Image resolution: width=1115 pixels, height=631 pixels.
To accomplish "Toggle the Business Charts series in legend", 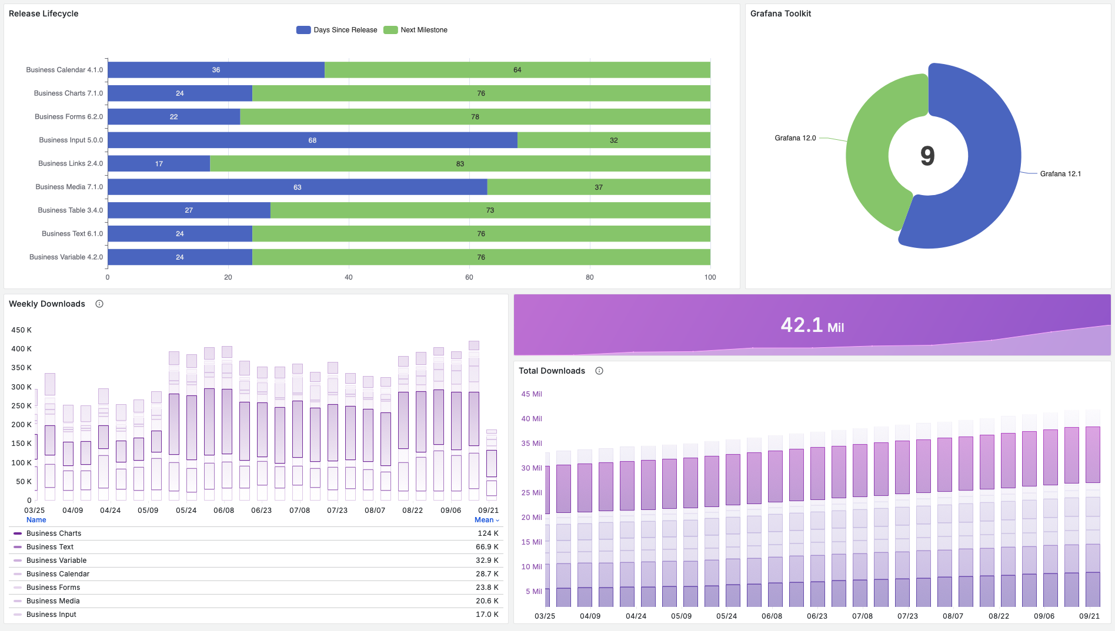I will coord(54,533).
